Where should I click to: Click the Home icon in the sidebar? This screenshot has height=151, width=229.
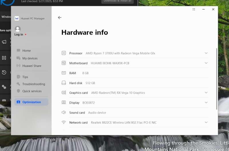tap(18, 51)
